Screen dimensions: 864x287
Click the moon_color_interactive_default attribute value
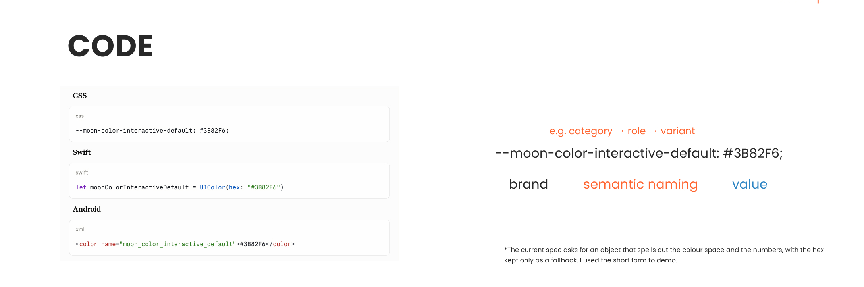coord(178,244)
